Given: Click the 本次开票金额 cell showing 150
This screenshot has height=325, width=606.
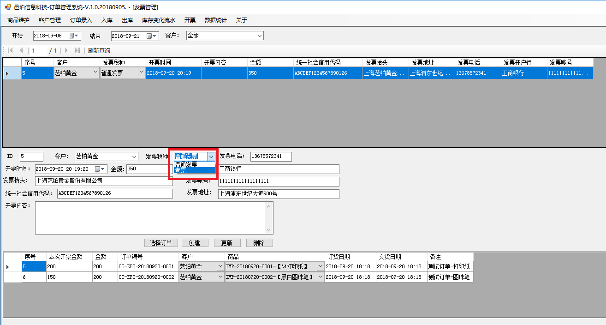Looking at the screenshot, I should (69, 277).
